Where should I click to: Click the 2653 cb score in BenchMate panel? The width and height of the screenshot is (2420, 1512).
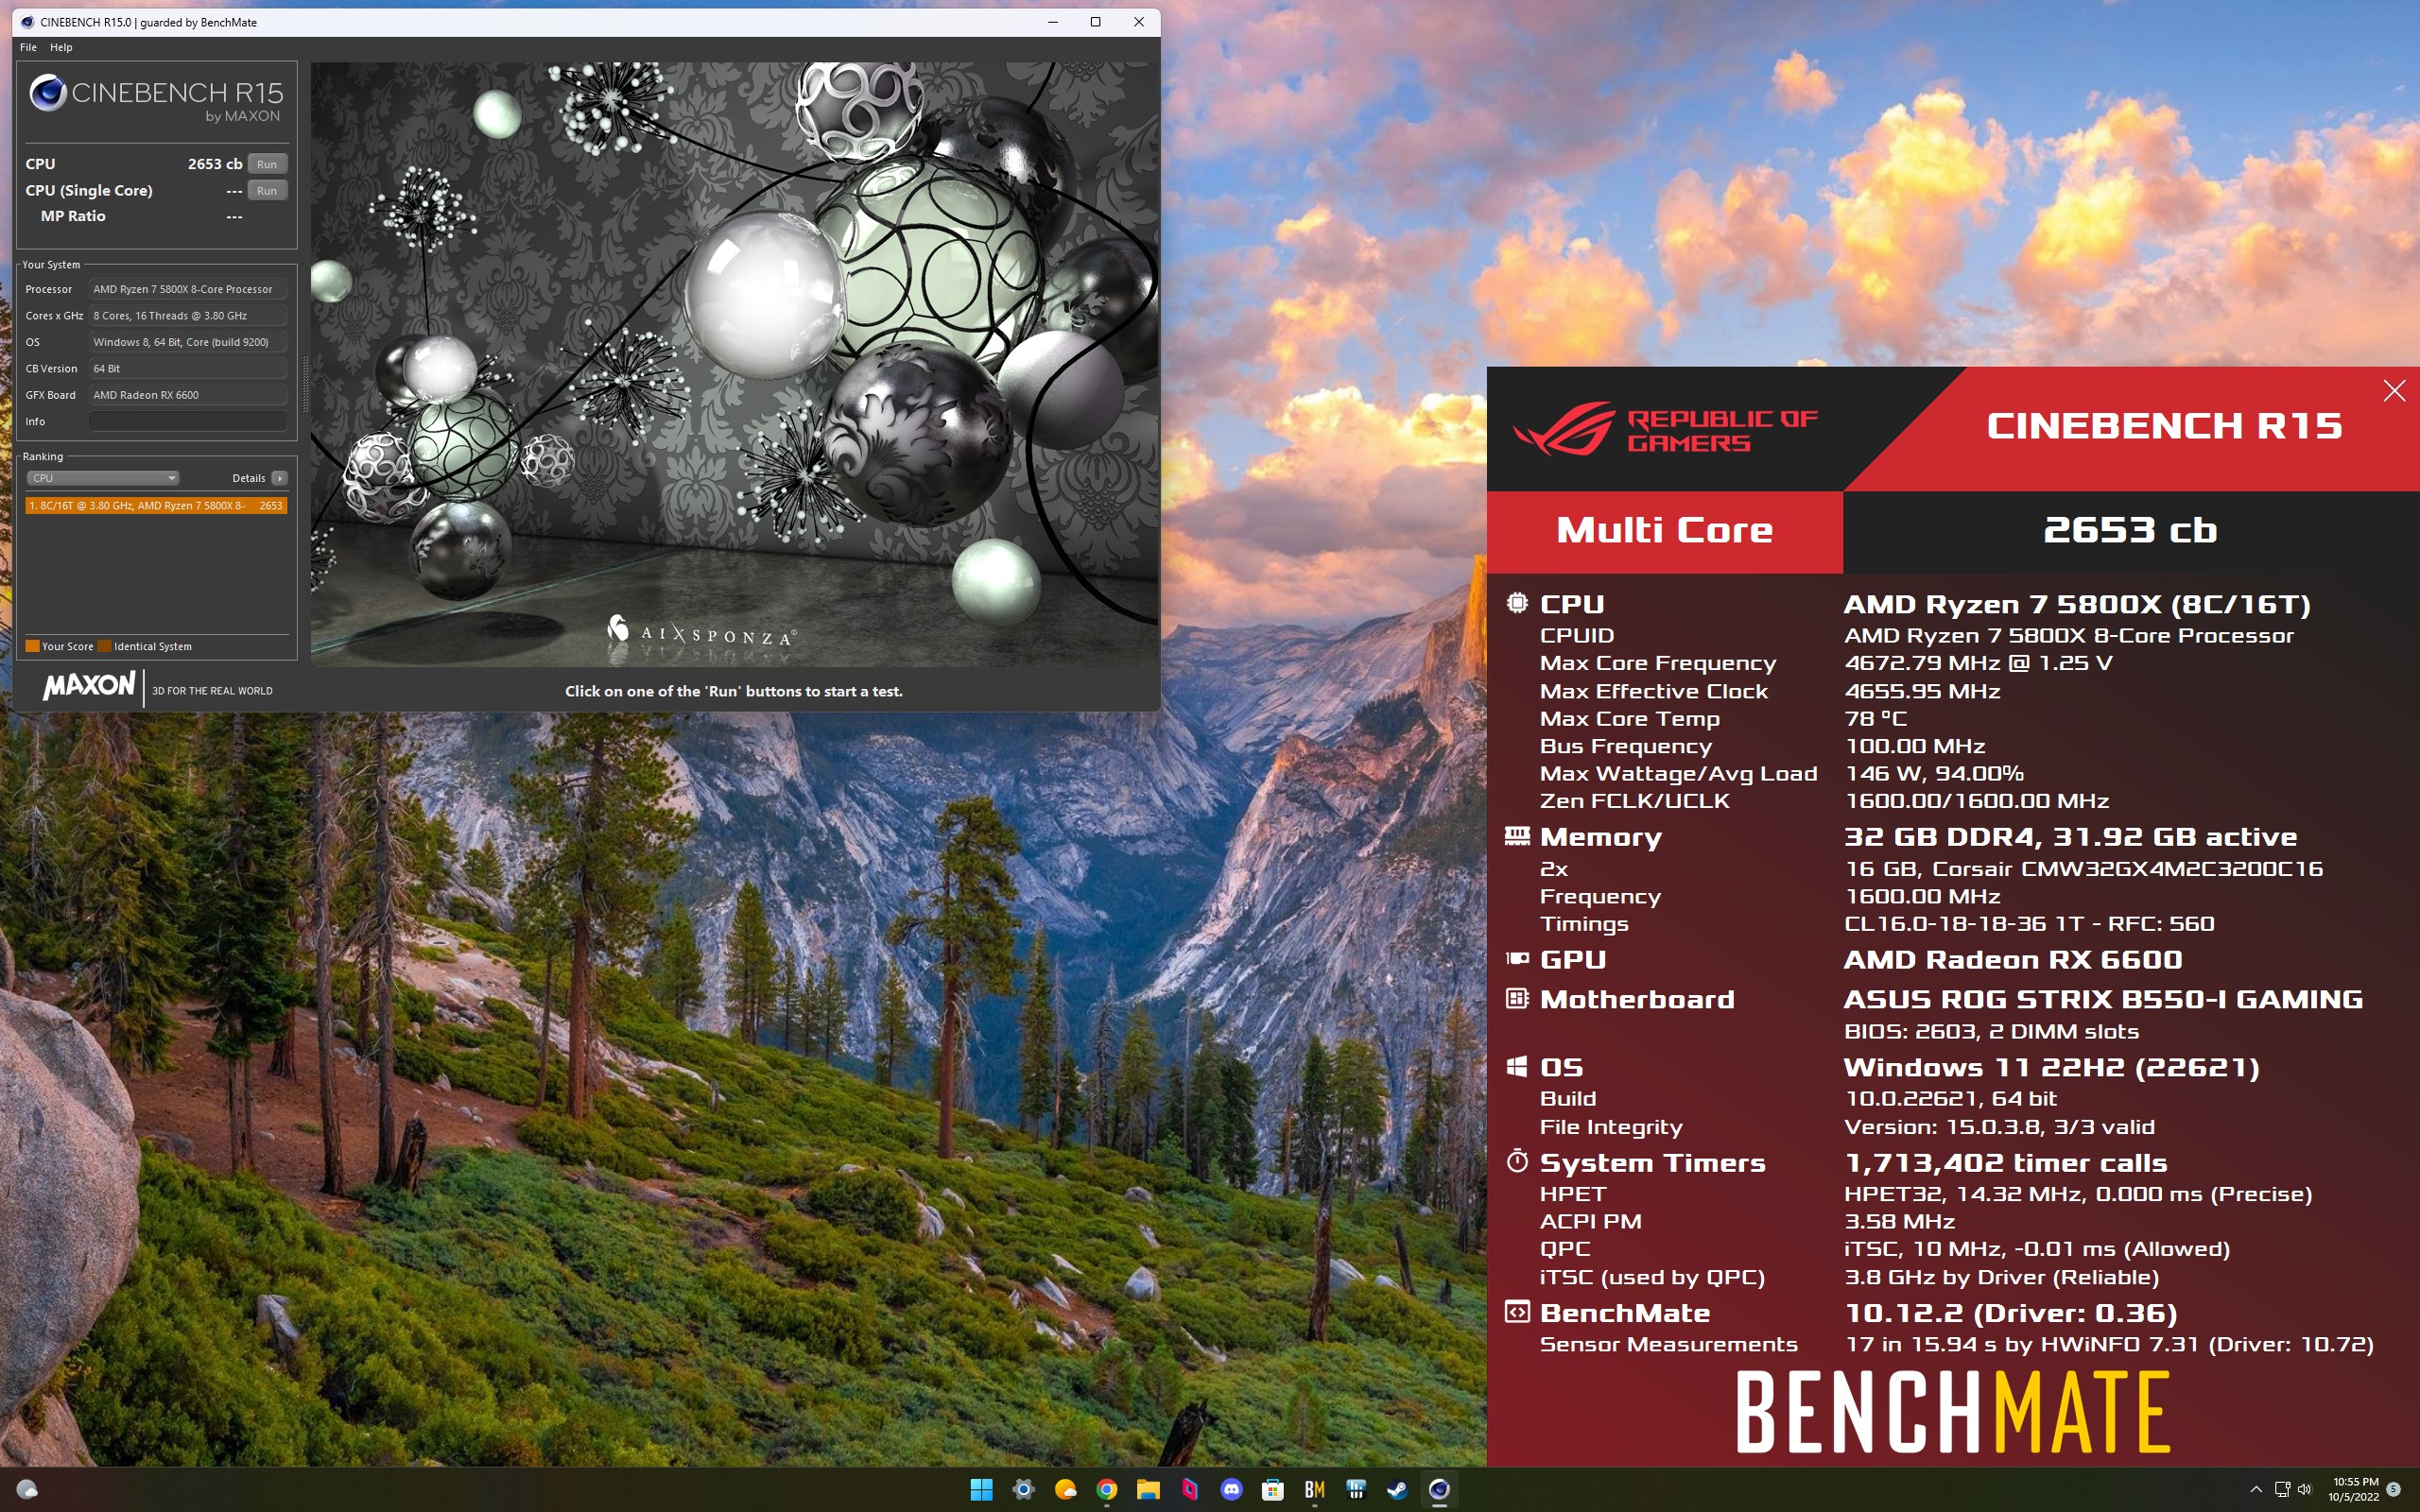click(x=2130, y=530)
